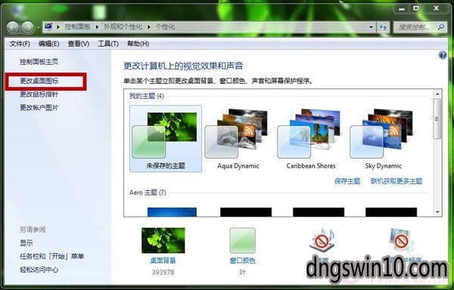
Task: Open the 文件(F) menu
Action: (20, 44)
